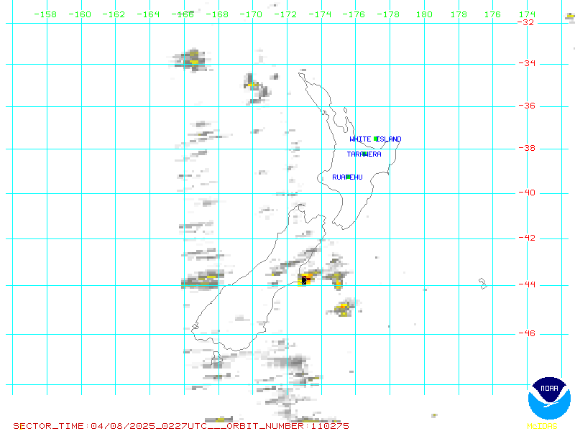Click the -172 longitude label

coord(285,14)
